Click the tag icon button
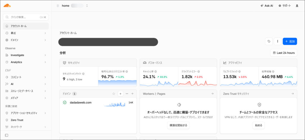 click(x=269, y=41)
